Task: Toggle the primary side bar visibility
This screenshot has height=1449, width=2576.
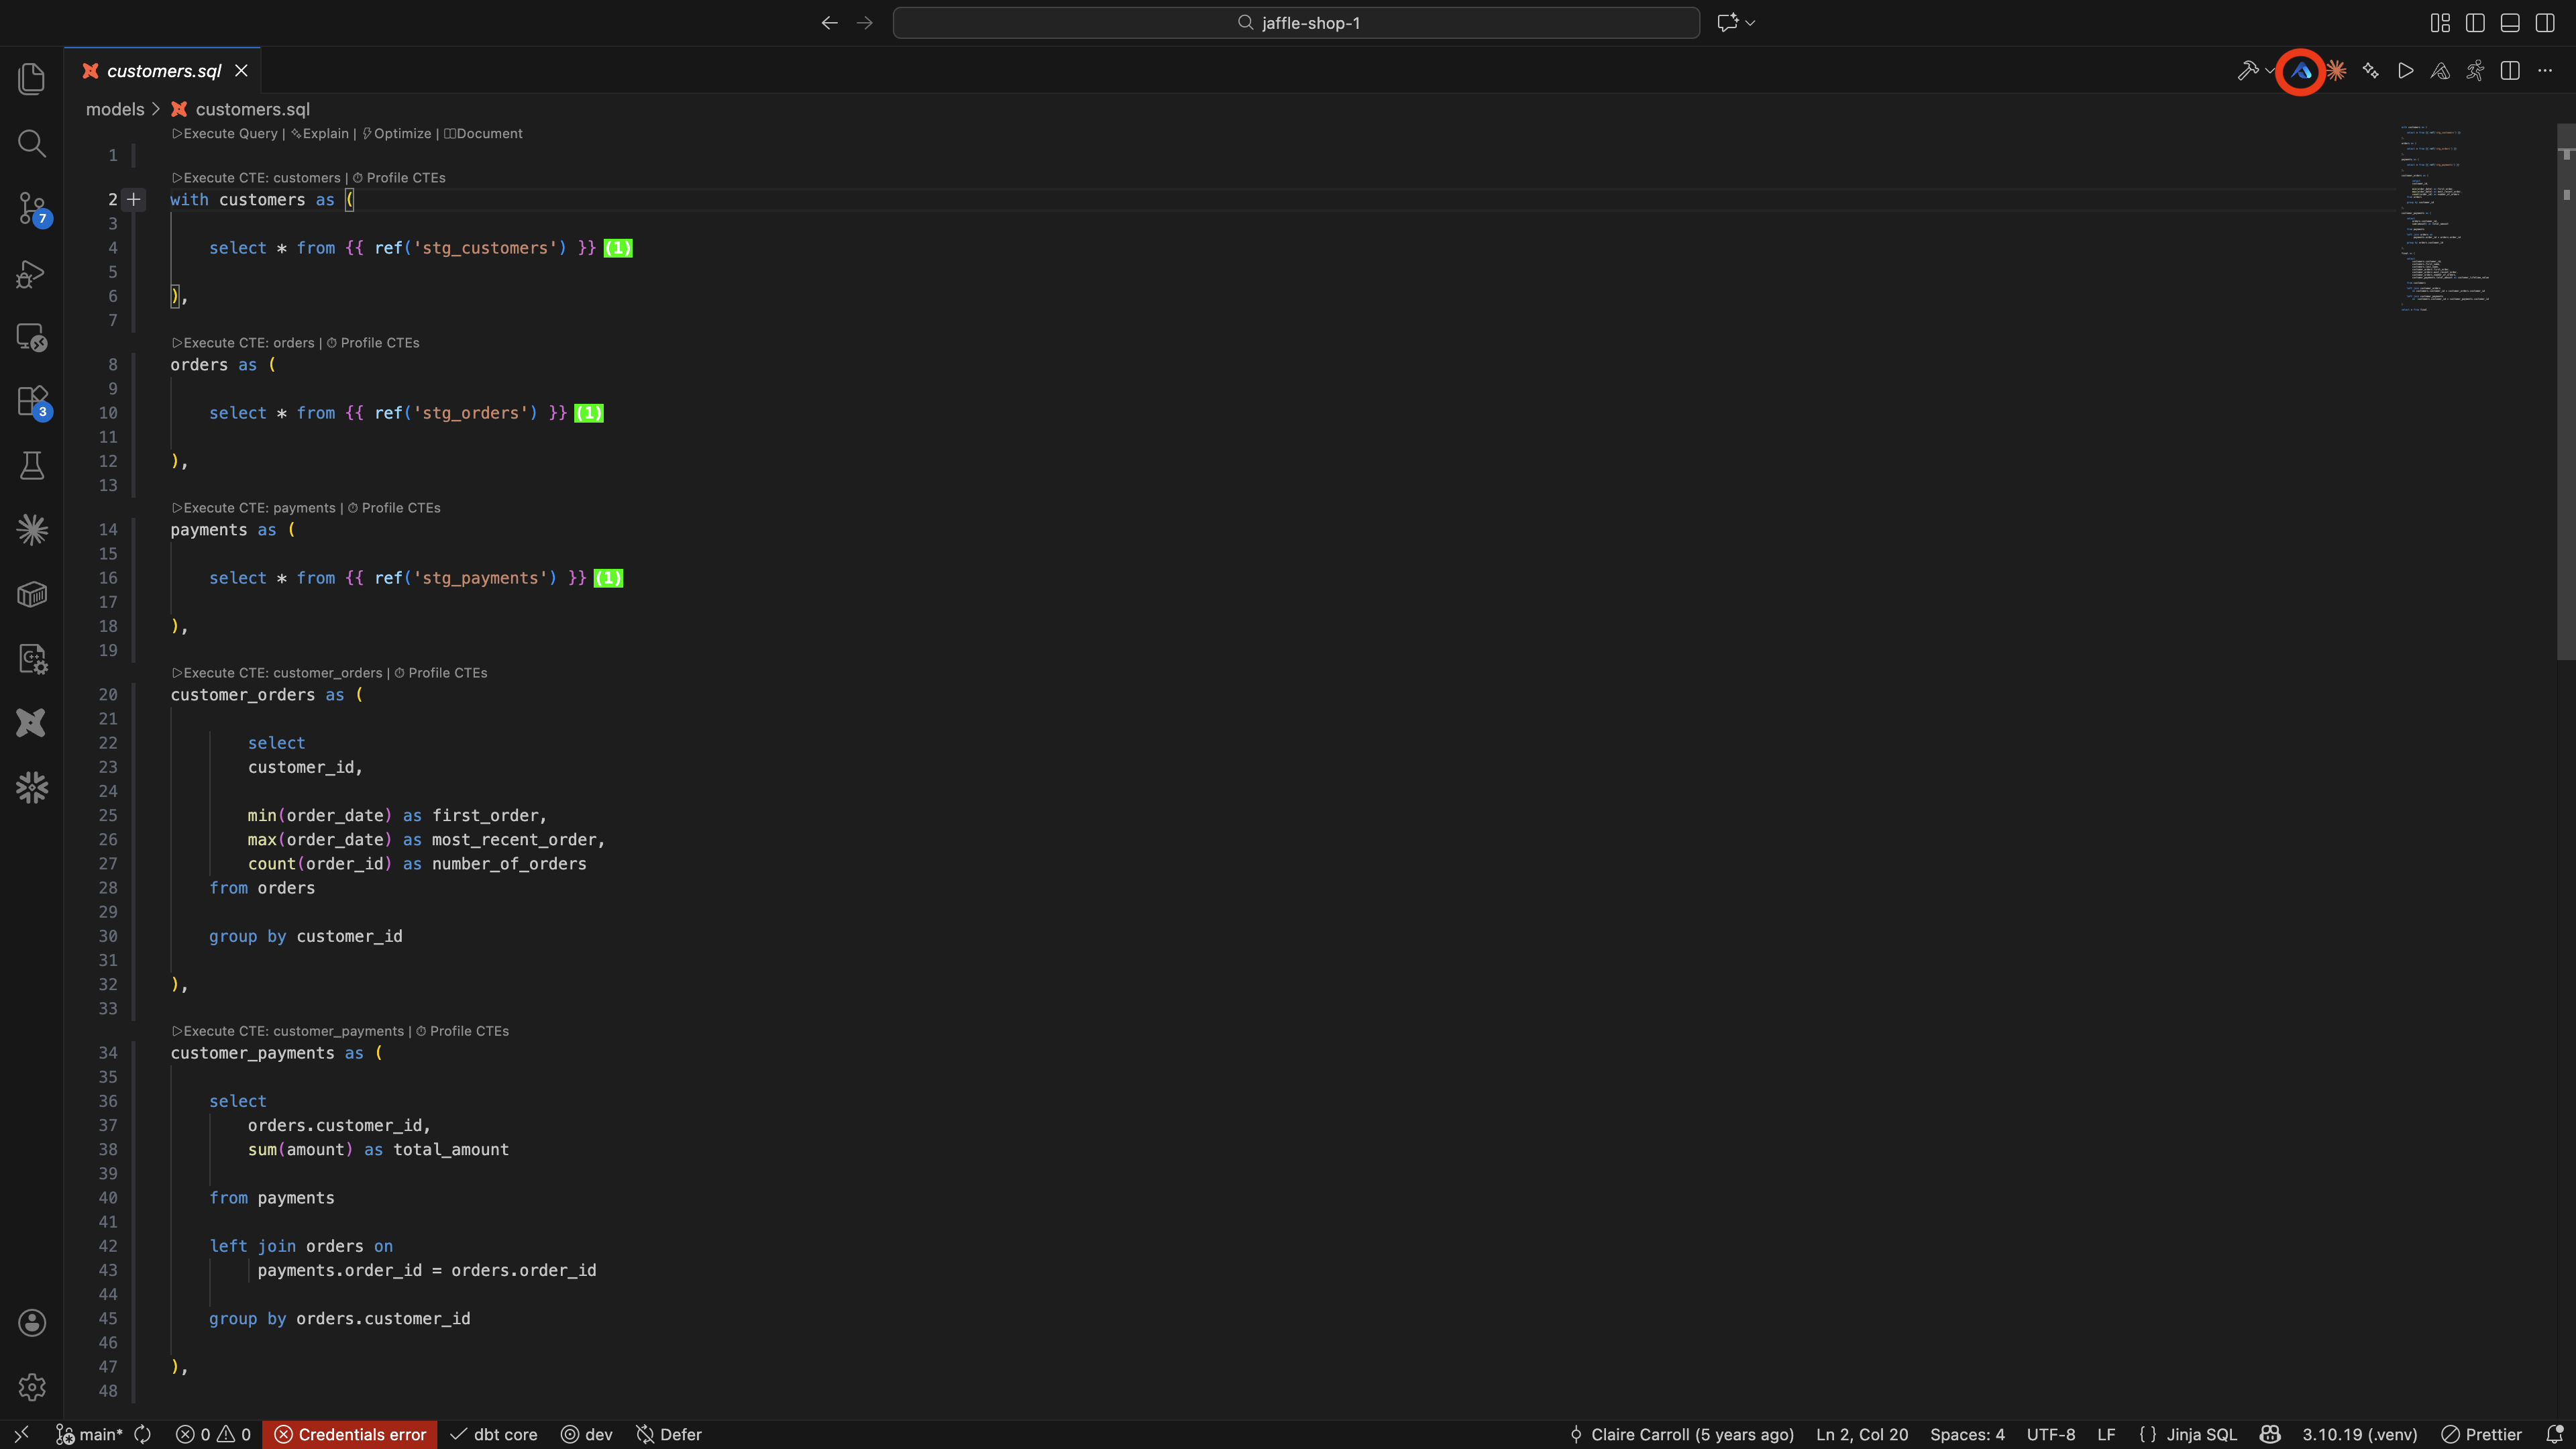Action: [2475, 23]
